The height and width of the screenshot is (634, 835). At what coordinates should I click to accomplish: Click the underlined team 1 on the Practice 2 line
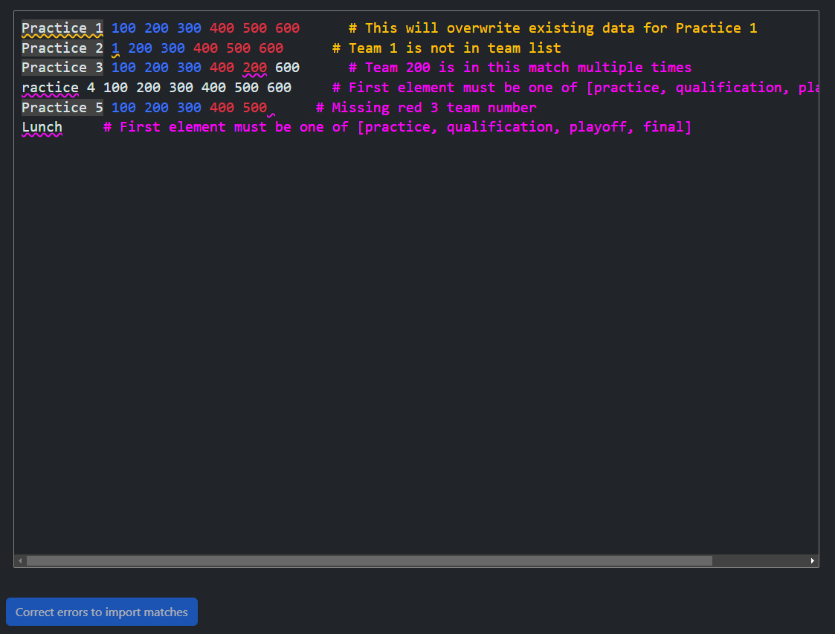(115, 48)
